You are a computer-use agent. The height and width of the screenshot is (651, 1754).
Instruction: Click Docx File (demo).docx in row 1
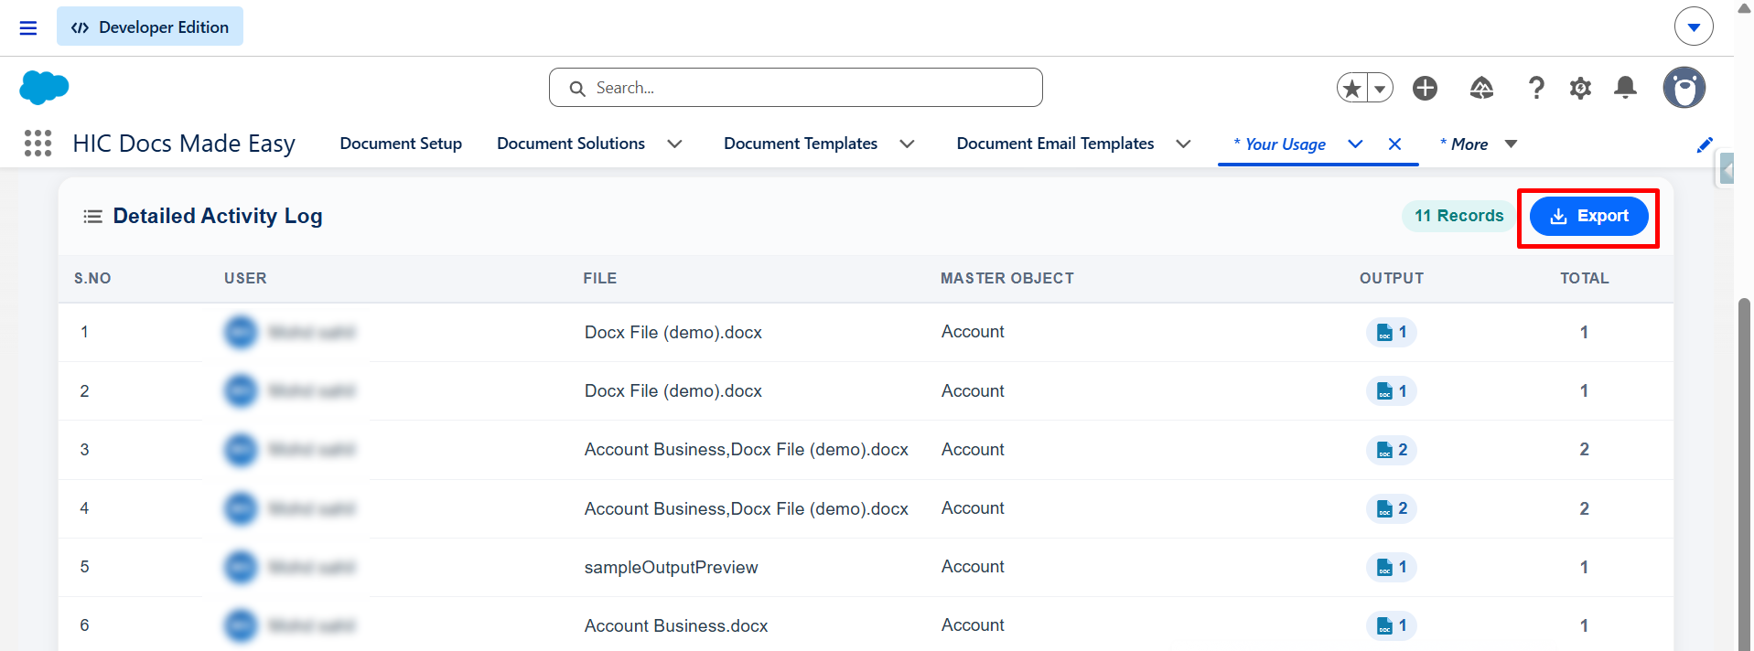tap(673, 332)
